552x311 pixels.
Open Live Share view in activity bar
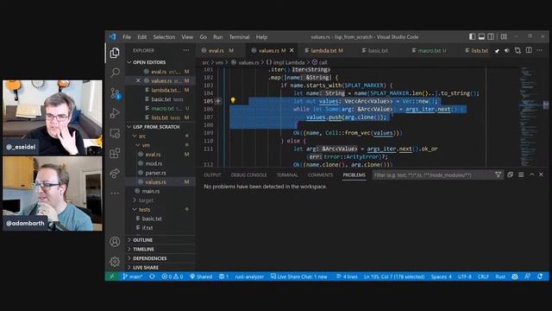[x=115, y=173]
